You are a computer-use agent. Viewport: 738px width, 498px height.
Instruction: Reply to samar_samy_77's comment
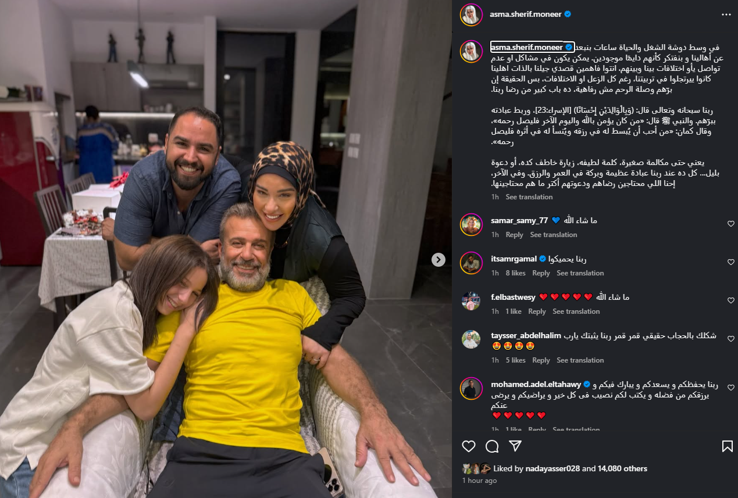(x=514, y=235)
